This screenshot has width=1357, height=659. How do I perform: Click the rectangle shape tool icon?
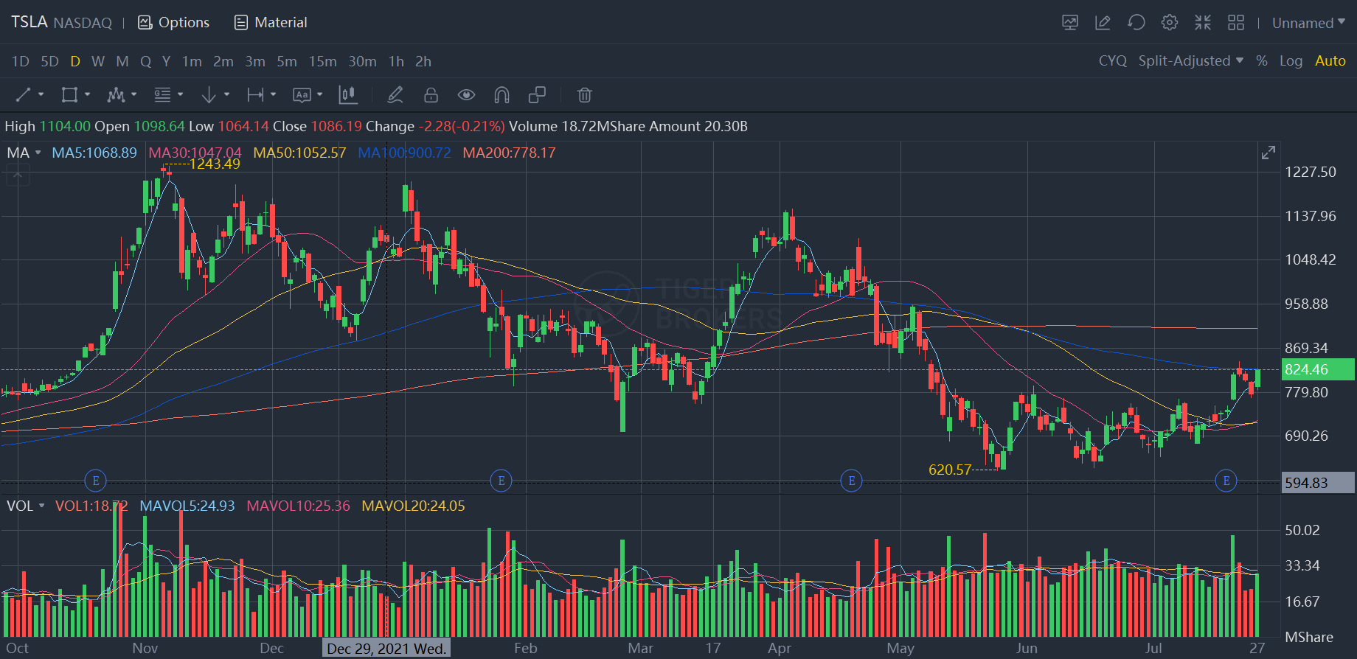(69, 95)
